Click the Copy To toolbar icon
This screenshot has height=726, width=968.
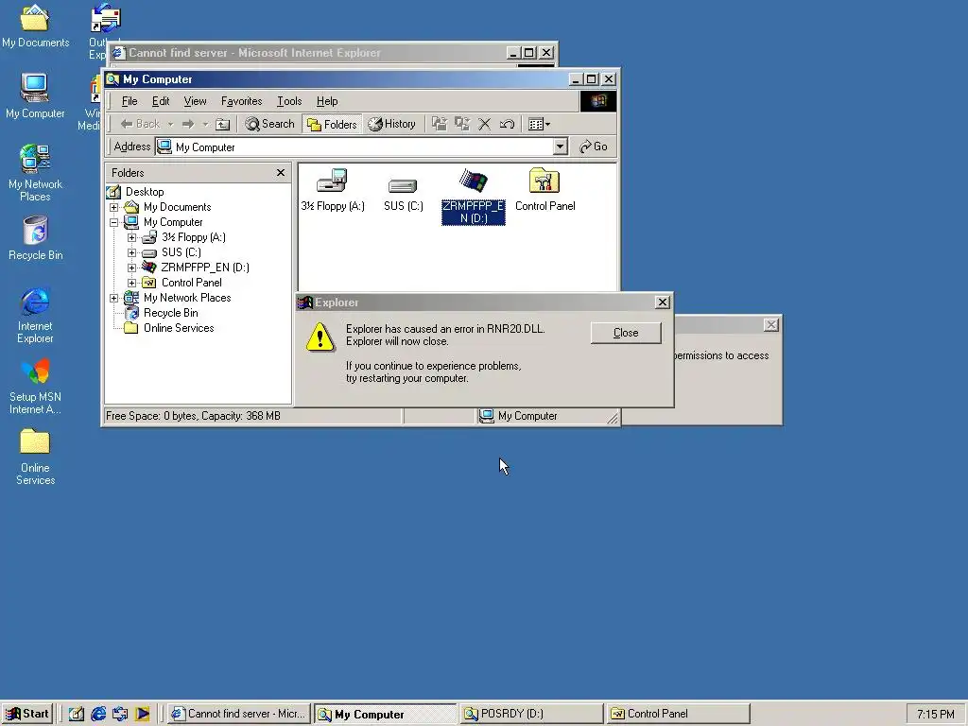461,124
